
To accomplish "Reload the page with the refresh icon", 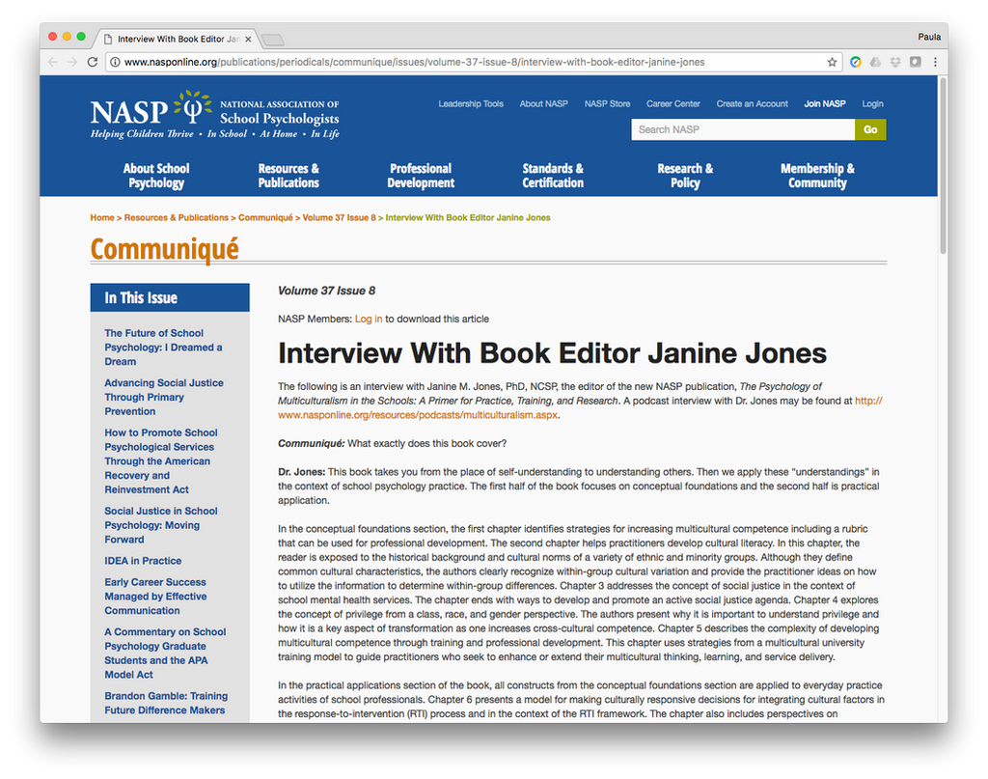I will [x=93, y=62].
